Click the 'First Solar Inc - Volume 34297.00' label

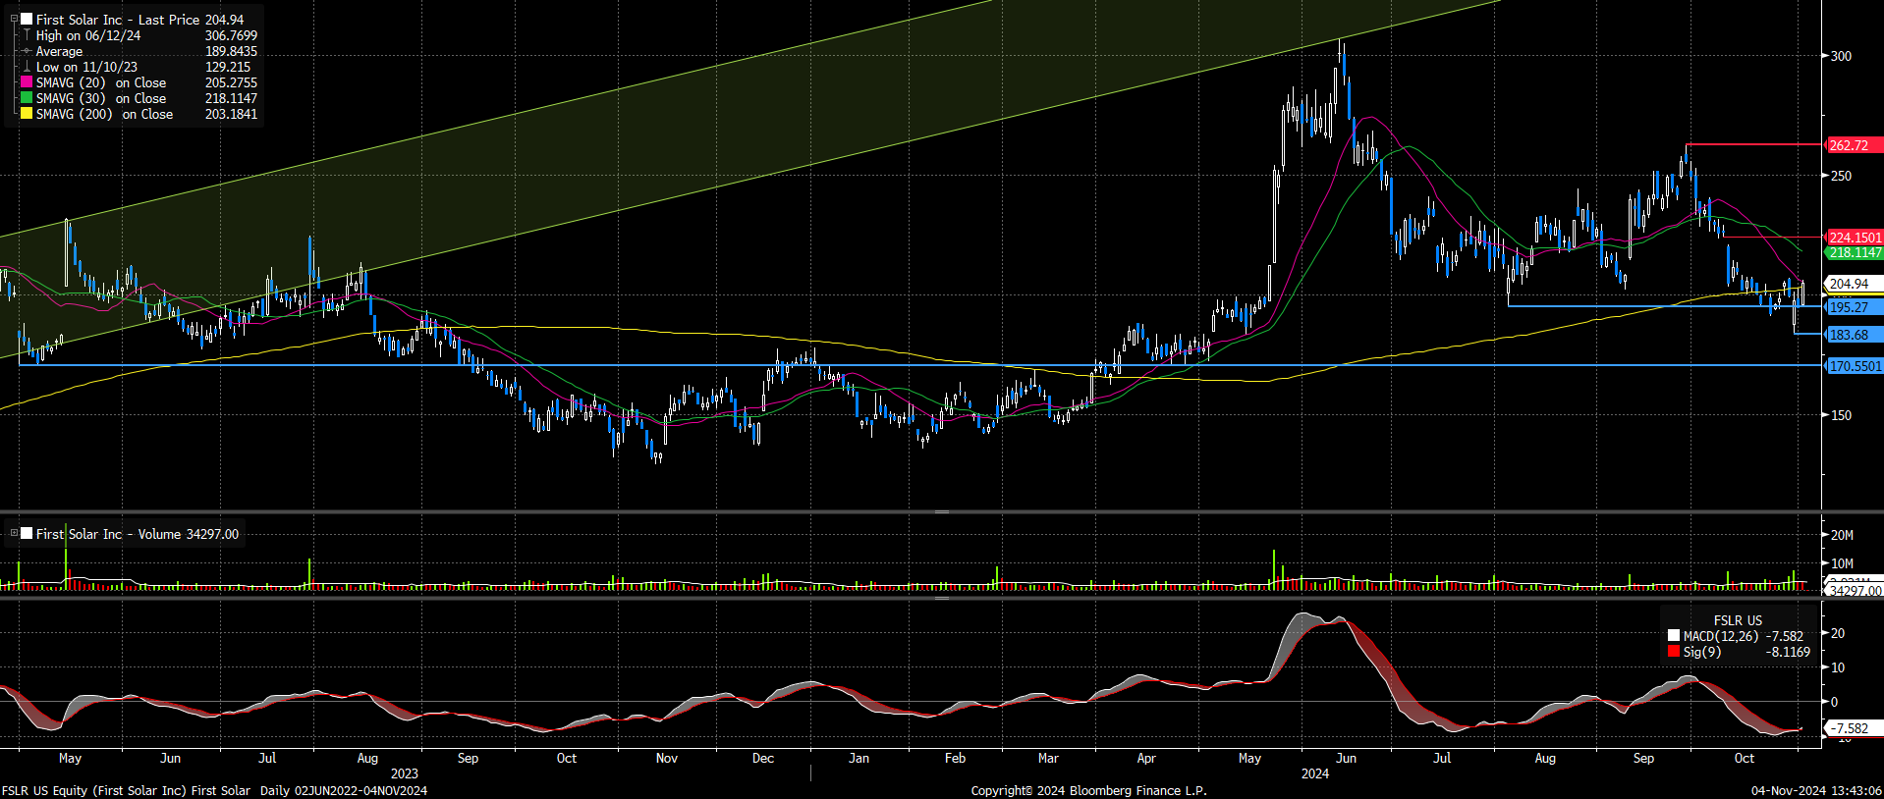pos(138,534)
